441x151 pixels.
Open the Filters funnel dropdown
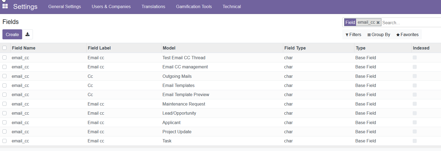click(x=353, y=35)
